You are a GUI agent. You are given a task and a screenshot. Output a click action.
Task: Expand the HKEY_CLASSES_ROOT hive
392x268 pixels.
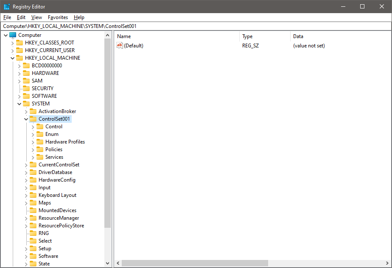[12, 43]
